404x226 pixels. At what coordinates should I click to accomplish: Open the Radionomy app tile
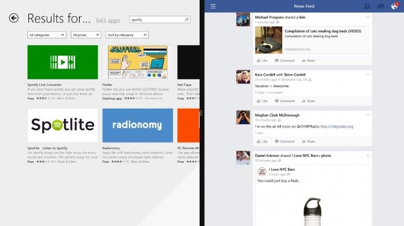[137, 126]
